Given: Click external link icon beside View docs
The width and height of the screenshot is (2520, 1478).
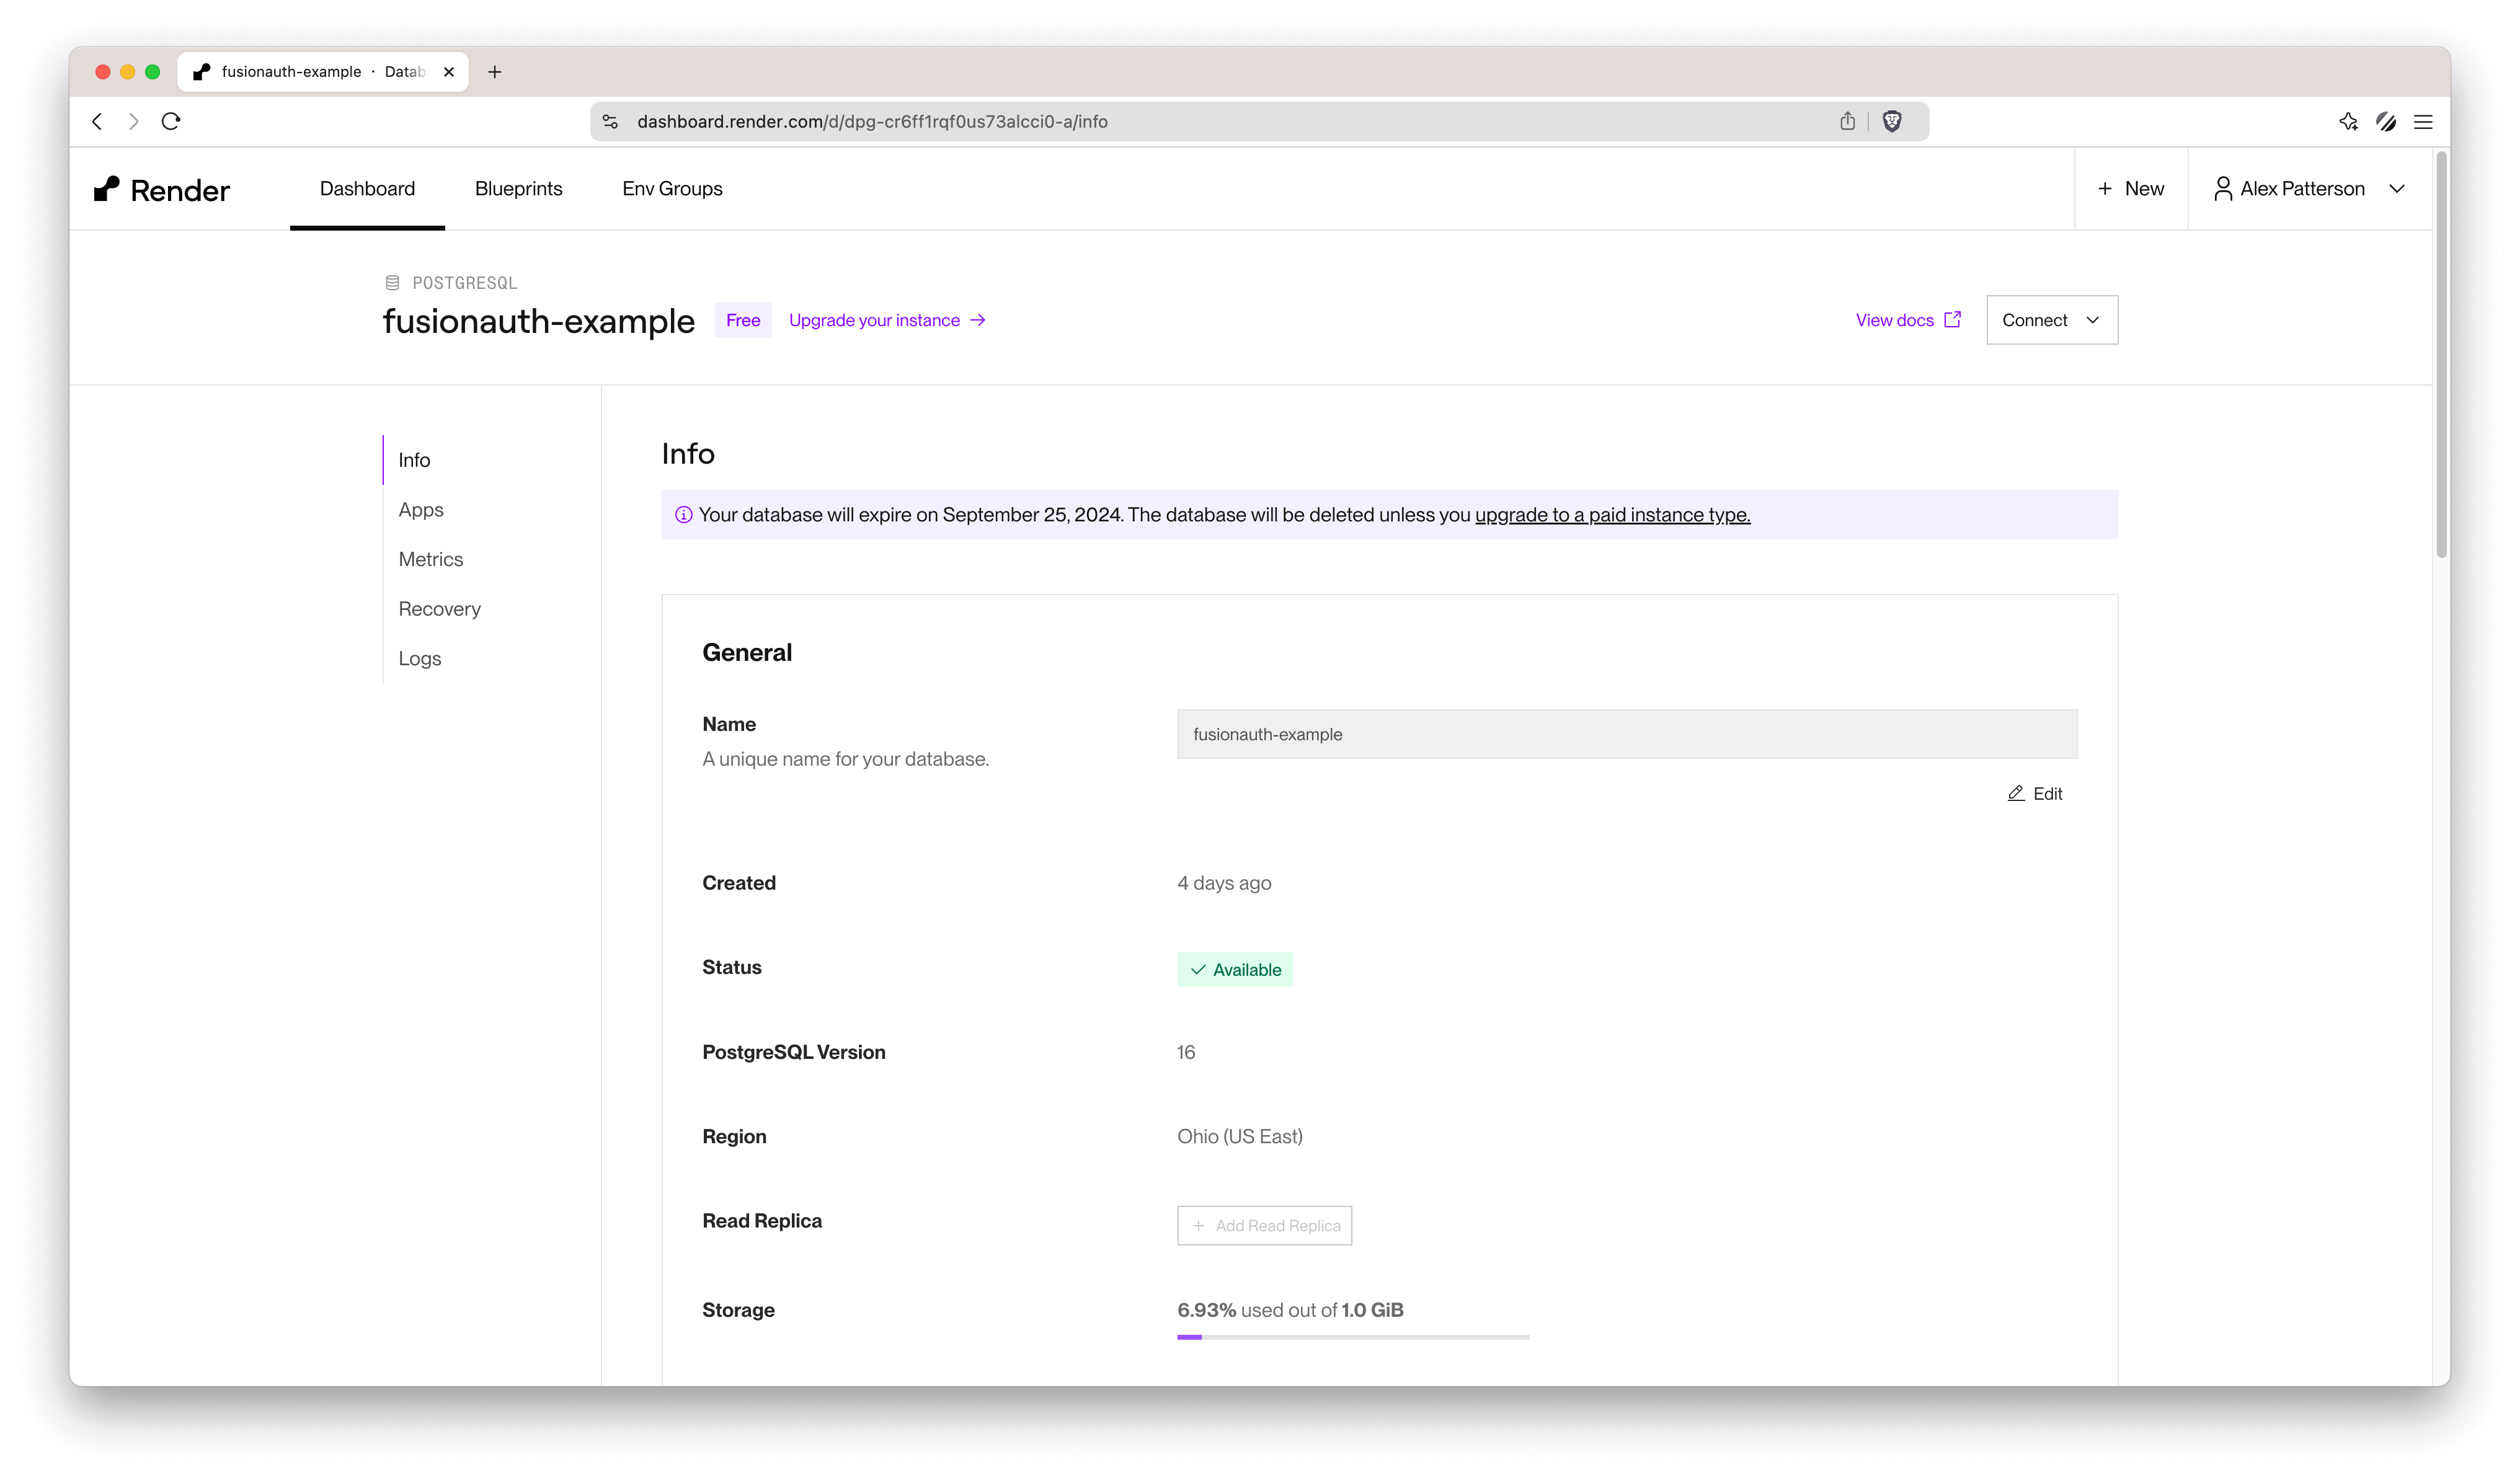Looking at the screenshot, I should pyautogui.click(x=1952, y=320).
